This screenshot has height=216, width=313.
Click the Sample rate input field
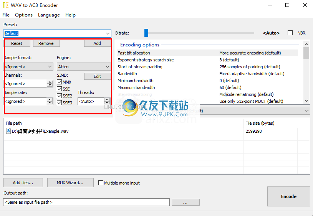[x=25, y=101]
